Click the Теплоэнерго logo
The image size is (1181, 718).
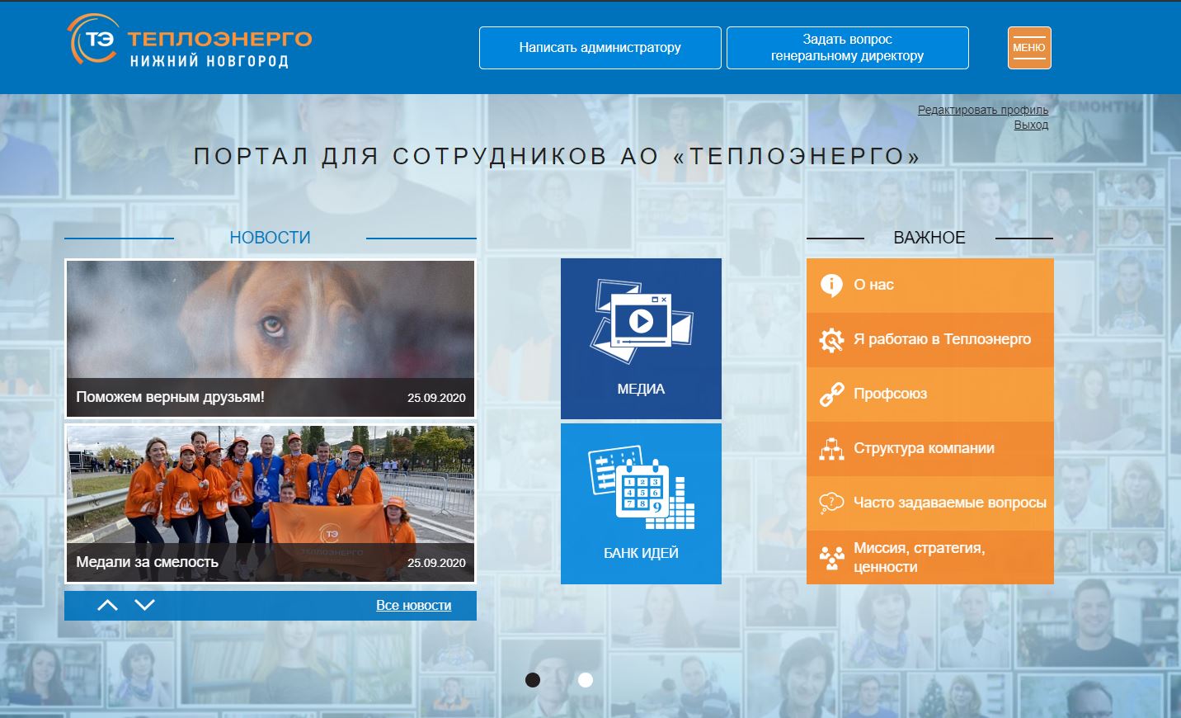(190, 40)
